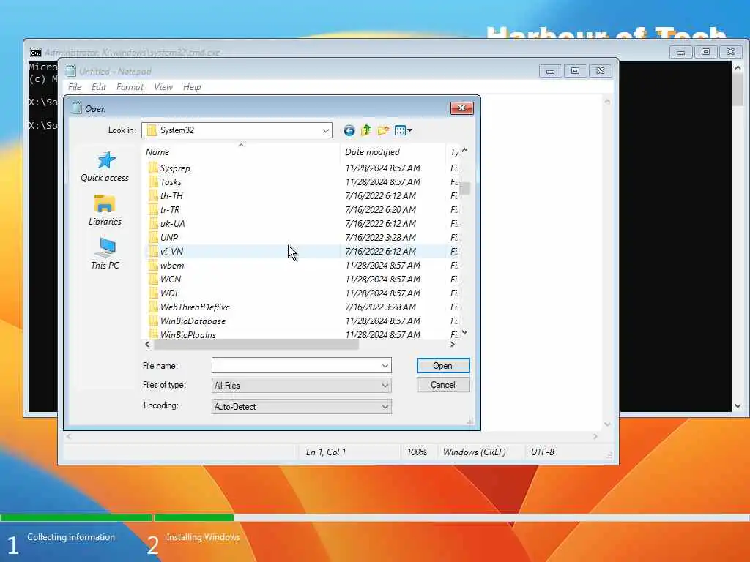Expand the File name dropdown arrow
This screenshot has width=750, height=562.
click(385, 366)
